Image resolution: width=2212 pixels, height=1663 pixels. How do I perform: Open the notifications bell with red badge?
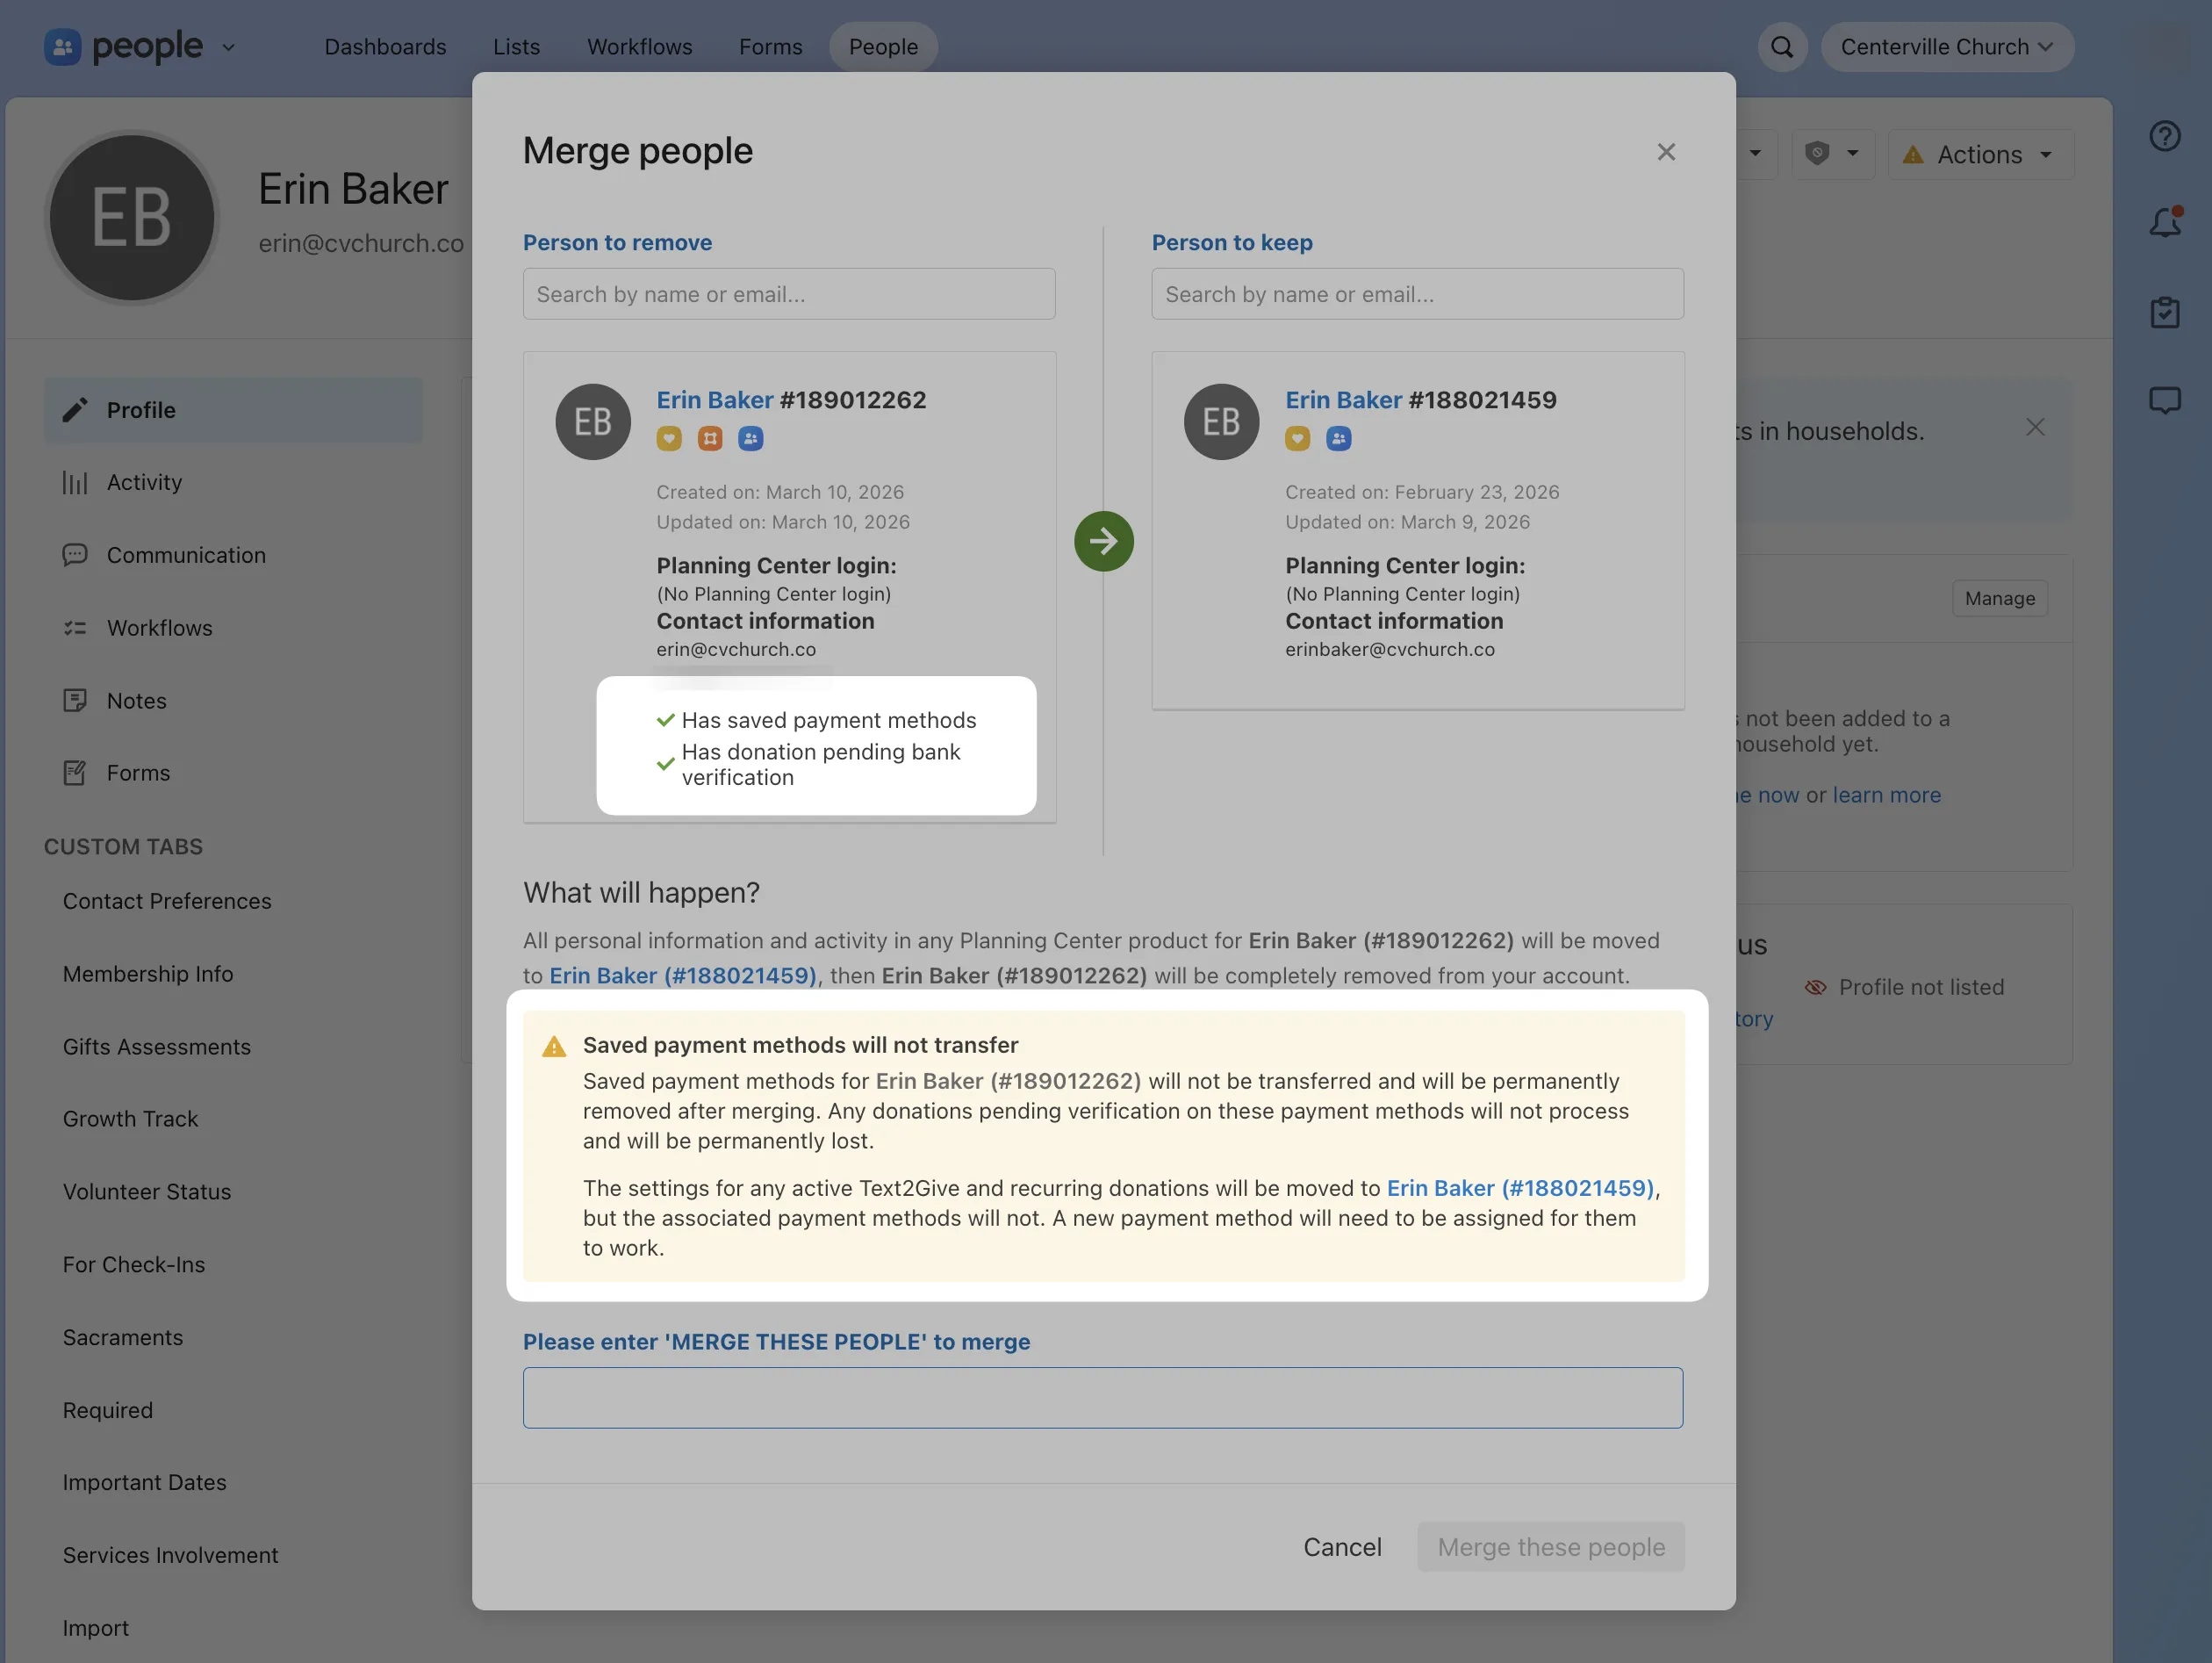(x=2165, y=224)
